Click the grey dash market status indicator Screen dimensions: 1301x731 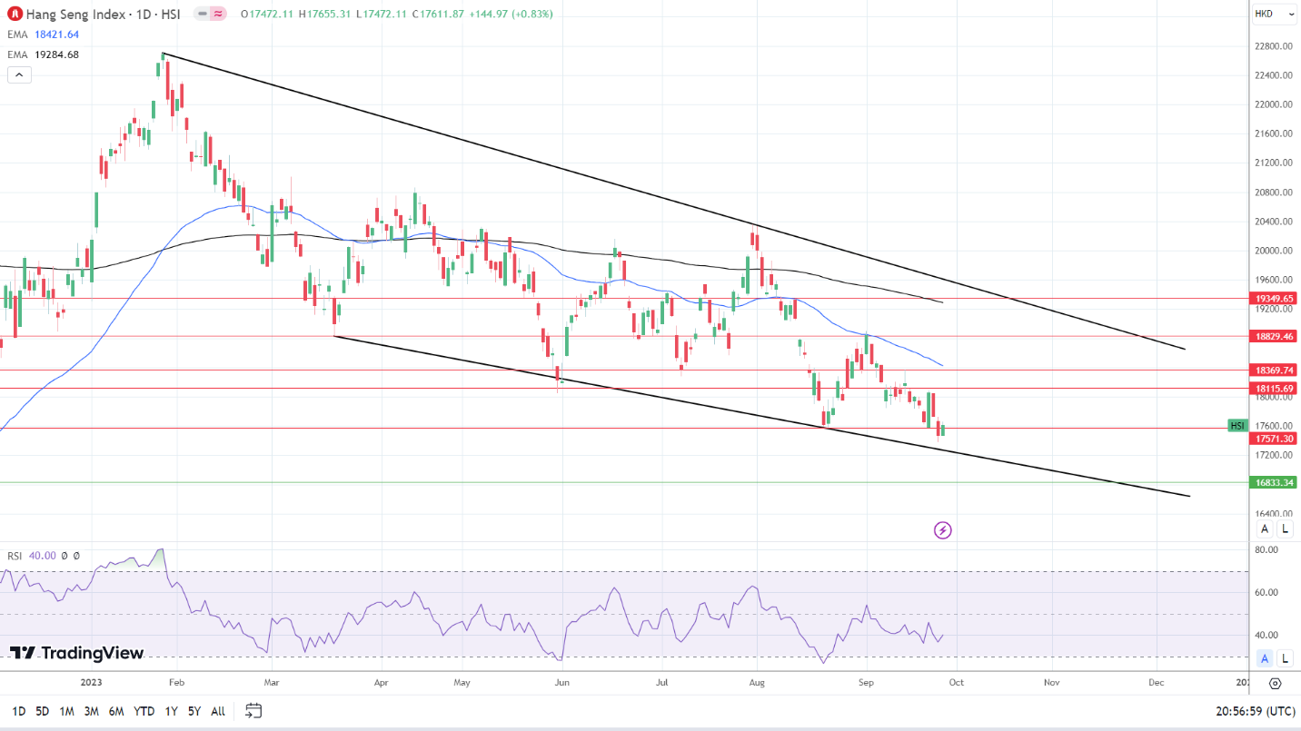coord(201,15)
